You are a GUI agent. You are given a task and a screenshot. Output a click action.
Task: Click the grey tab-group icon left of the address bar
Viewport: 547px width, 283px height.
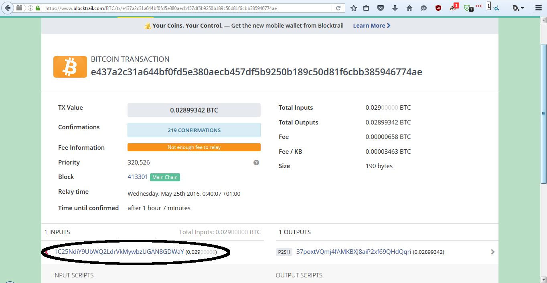pyautogui.click(x=19, y=8)
